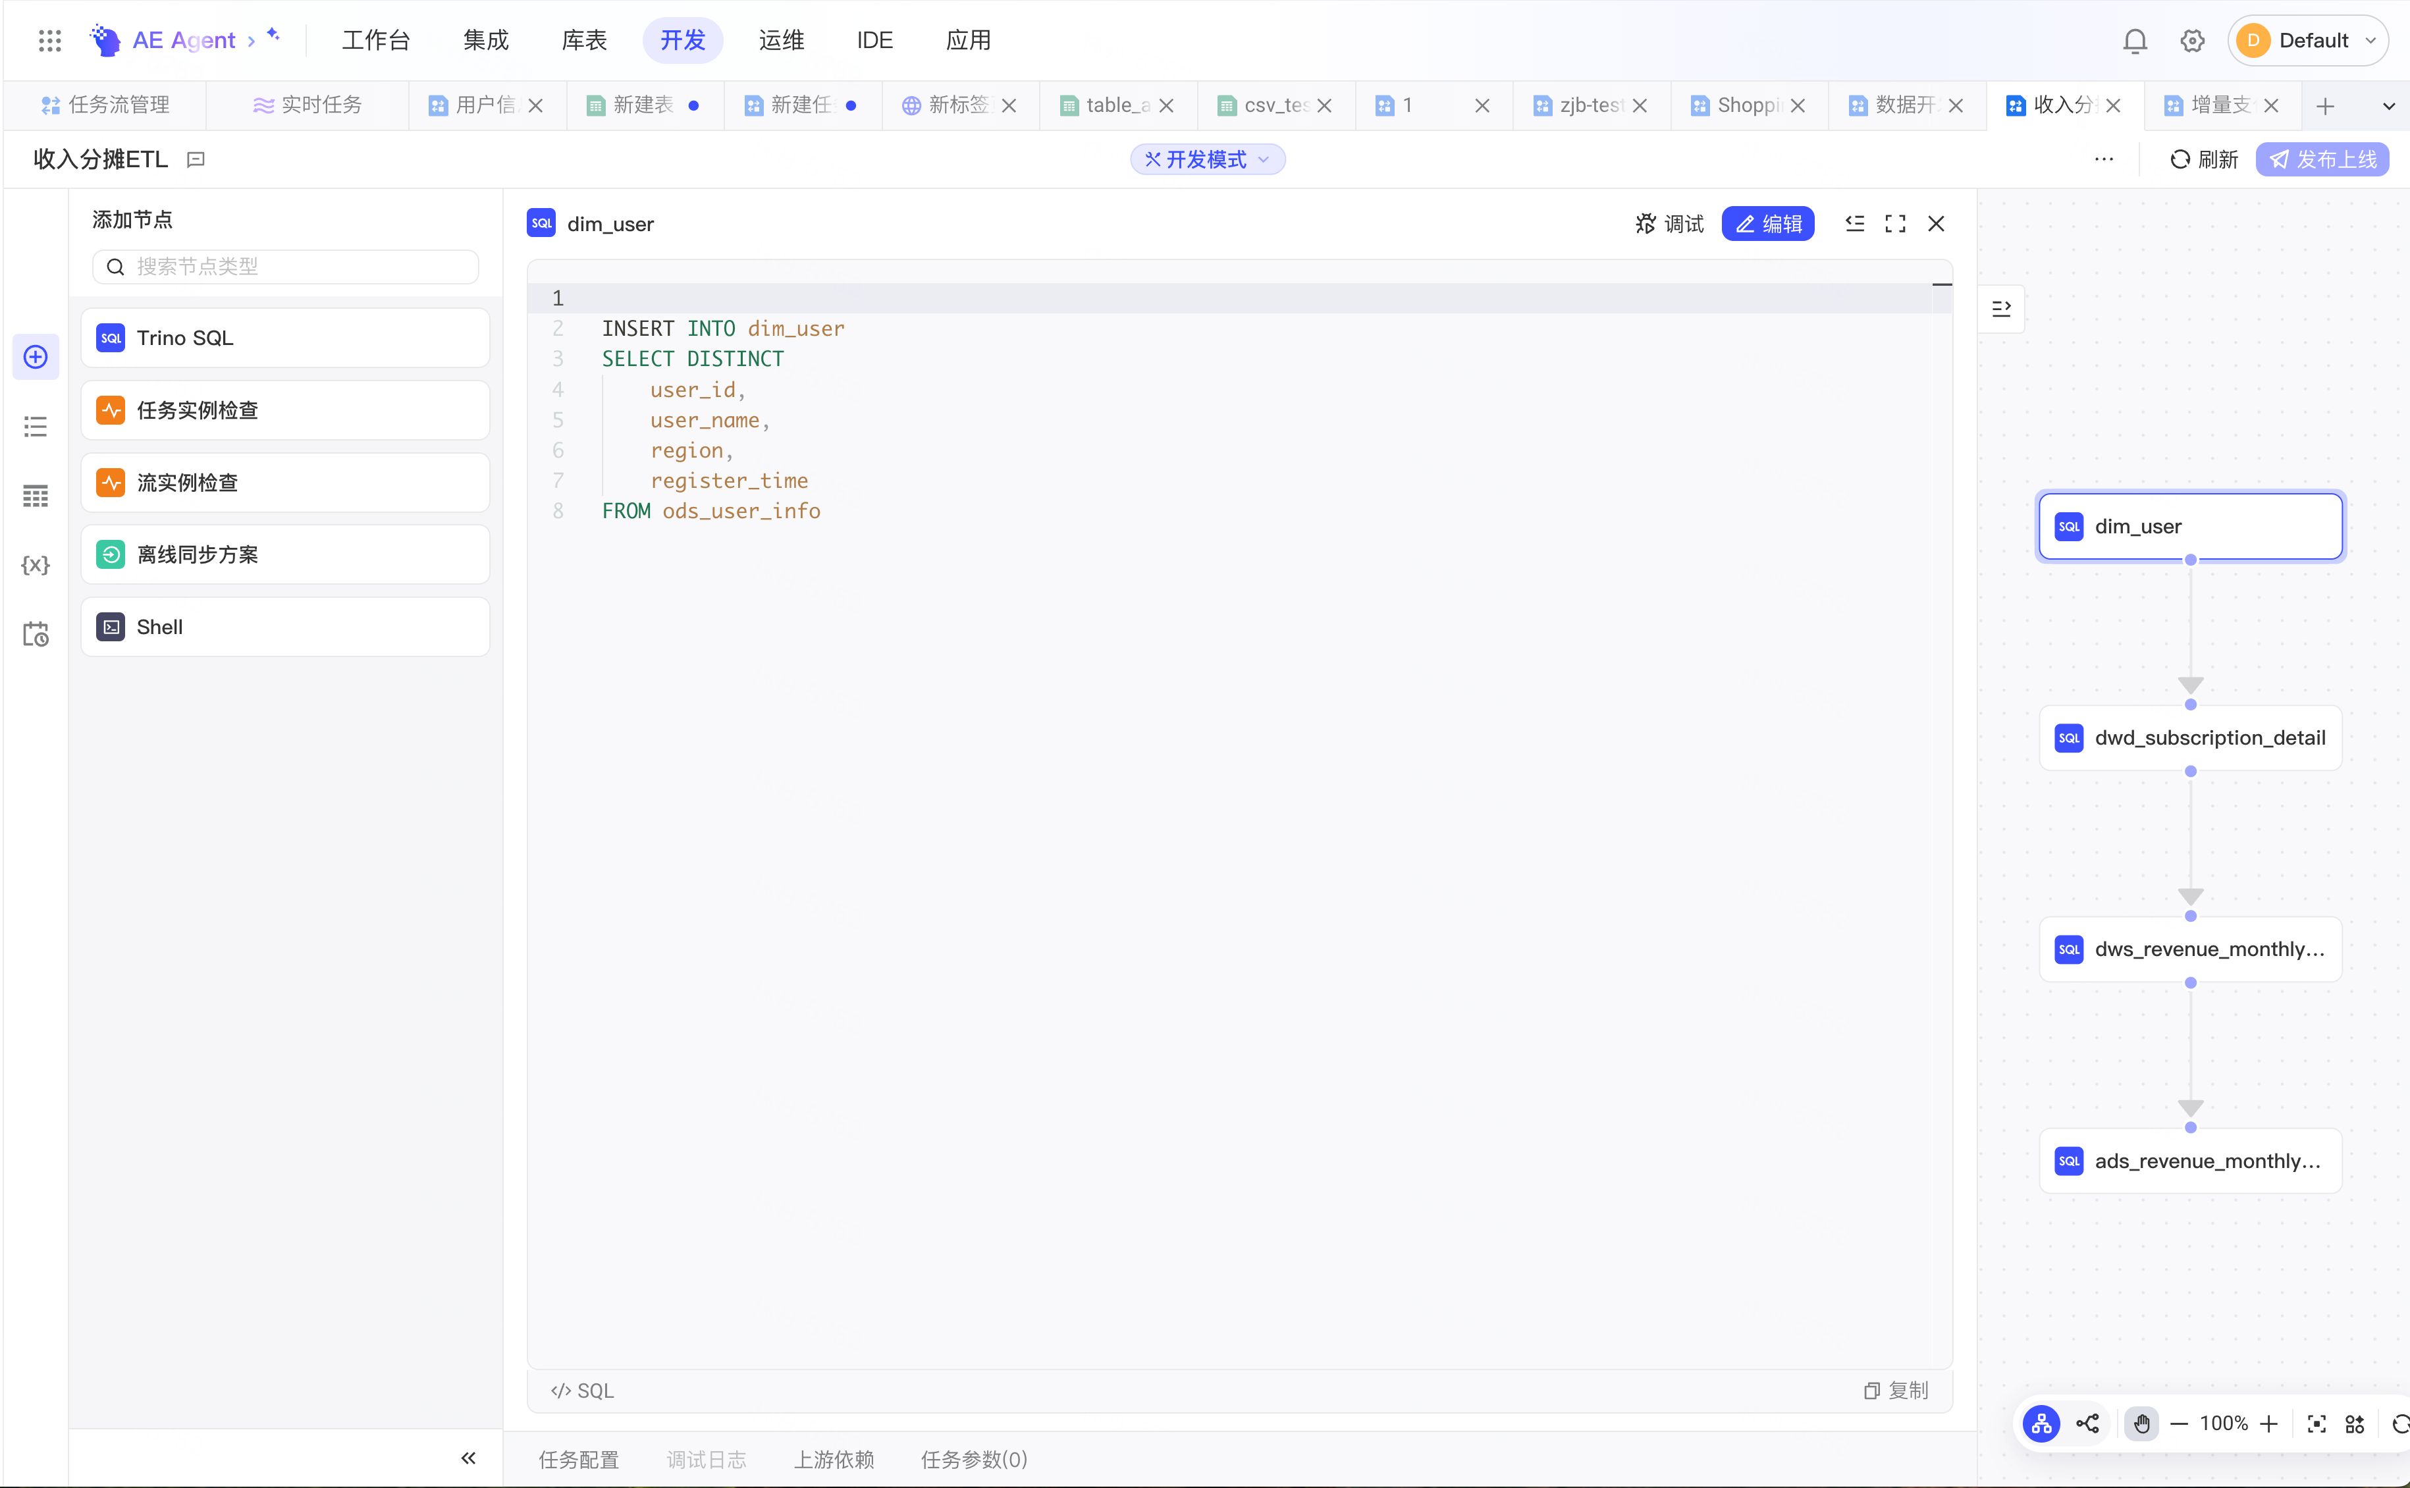Open the notifications bell
2410x1488 pixels.
point(2135,41)
